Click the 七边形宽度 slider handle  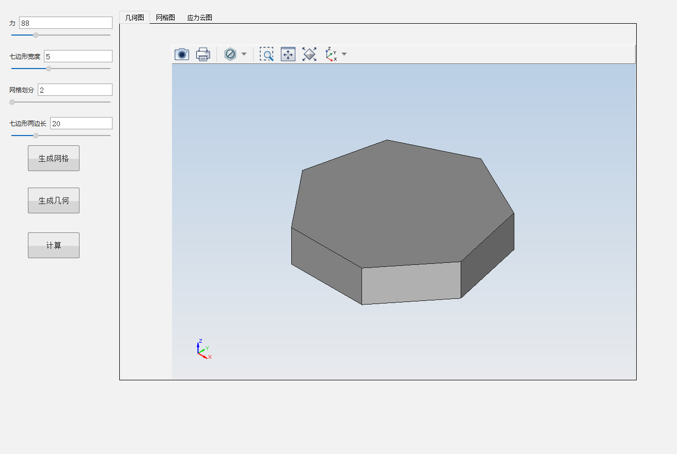49,69
